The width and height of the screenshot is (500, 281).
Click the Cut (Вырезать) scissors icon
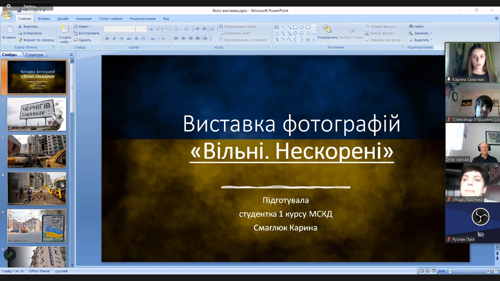coord(20,27)
